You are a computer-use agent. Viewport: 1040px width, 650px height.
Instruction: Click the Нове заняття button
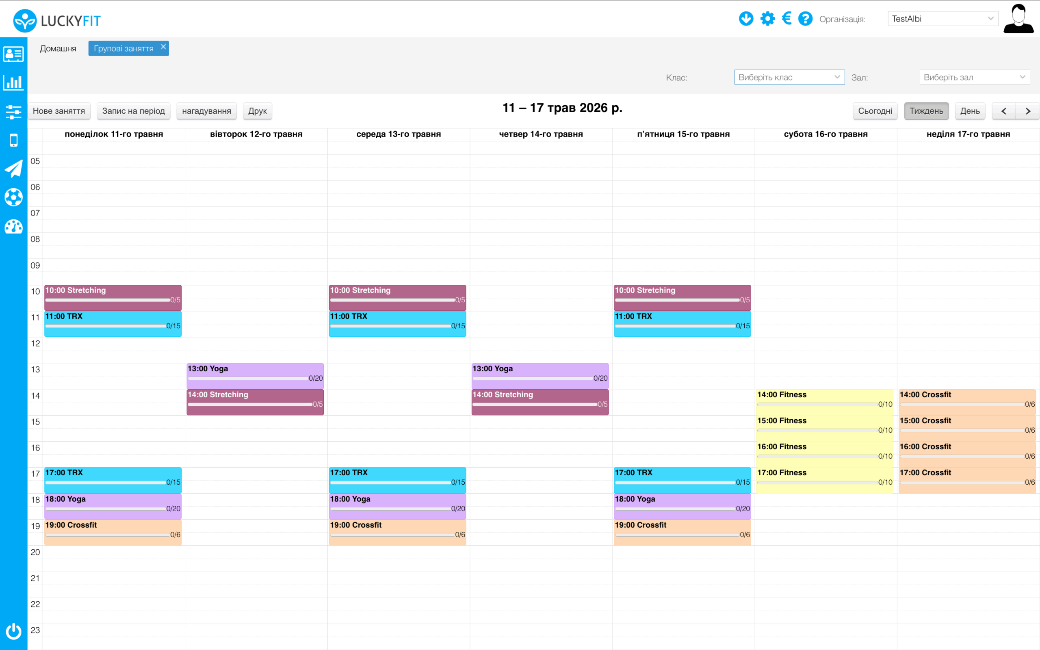click(59, 111)
